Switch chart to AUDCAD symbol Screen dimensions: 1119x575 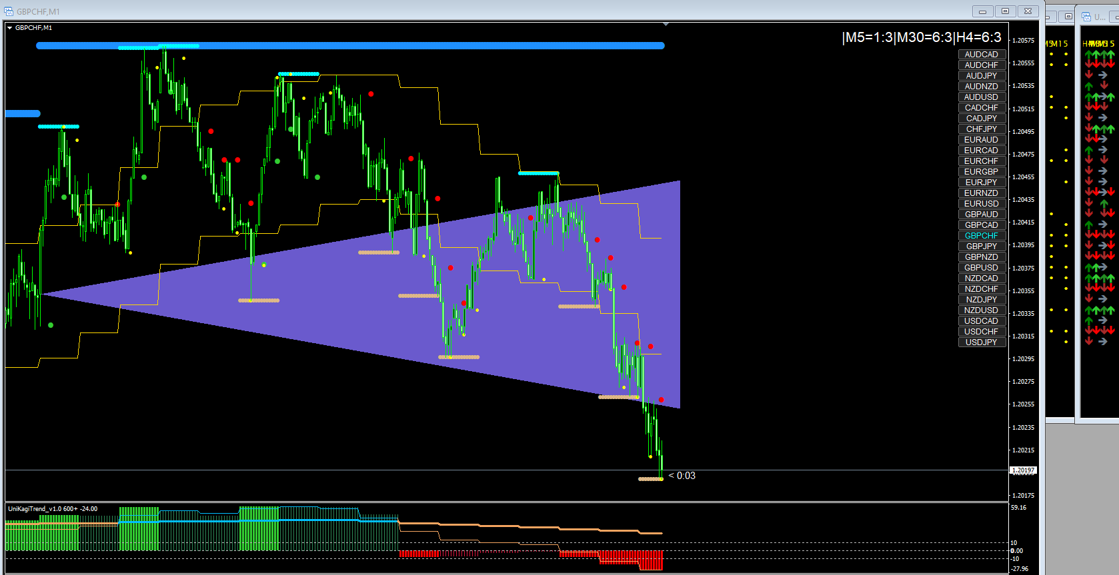(982, 55)
